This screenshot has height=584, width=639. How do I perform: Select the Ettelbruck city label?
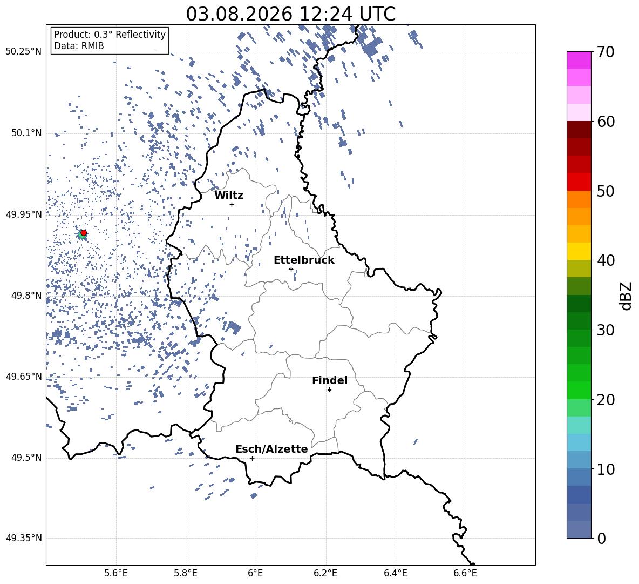click(304, 260)
